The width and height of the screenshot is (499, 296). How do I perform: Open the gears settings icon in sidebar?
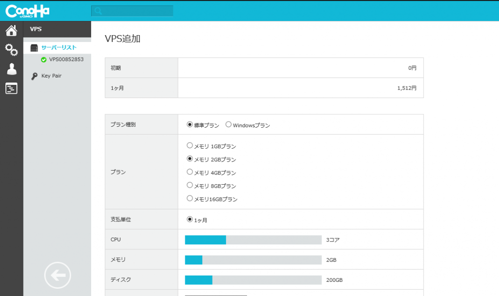[12, 50]
